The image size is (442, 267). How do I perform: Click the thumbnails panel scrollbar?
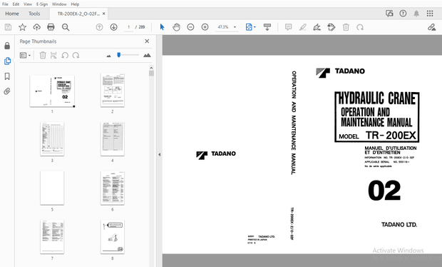coord(151,74)
